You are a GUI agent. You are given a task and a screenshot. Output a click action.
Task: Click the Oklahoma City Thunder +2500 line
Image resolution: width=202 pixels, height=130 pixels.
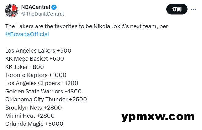46,100
